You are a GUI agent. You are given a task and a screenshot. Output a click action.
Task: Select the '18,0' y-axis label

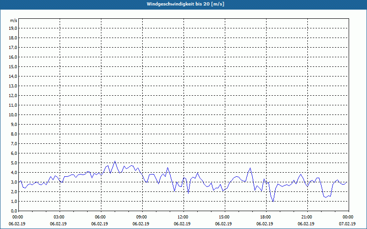[13, 38]
